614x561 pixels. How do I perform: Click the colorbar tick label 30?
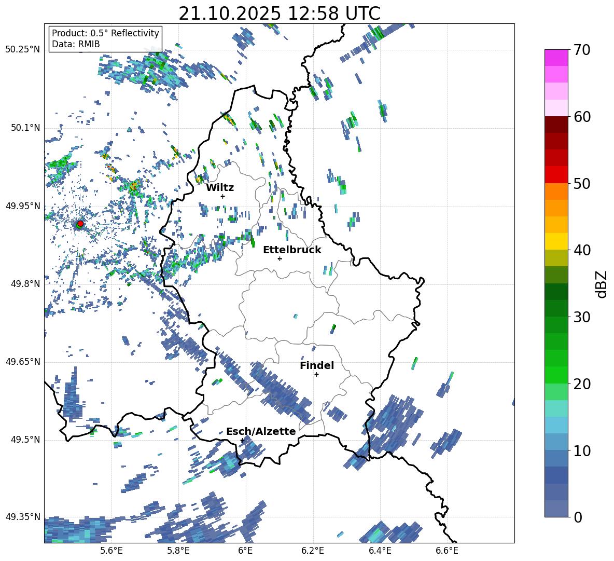point(582,317)
